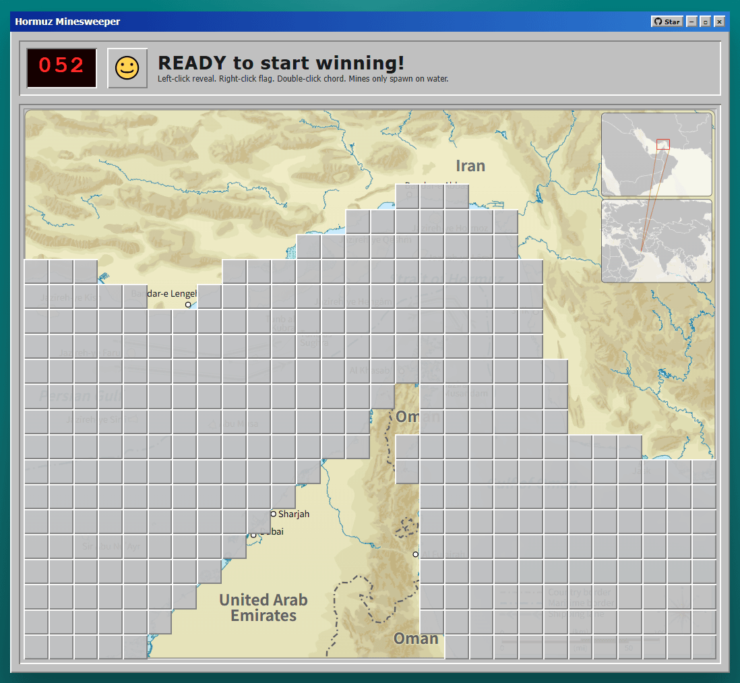Maximize the Hormuz Minesweeper window
This screenshot has width=740, height=683.
tap(705, 22)
